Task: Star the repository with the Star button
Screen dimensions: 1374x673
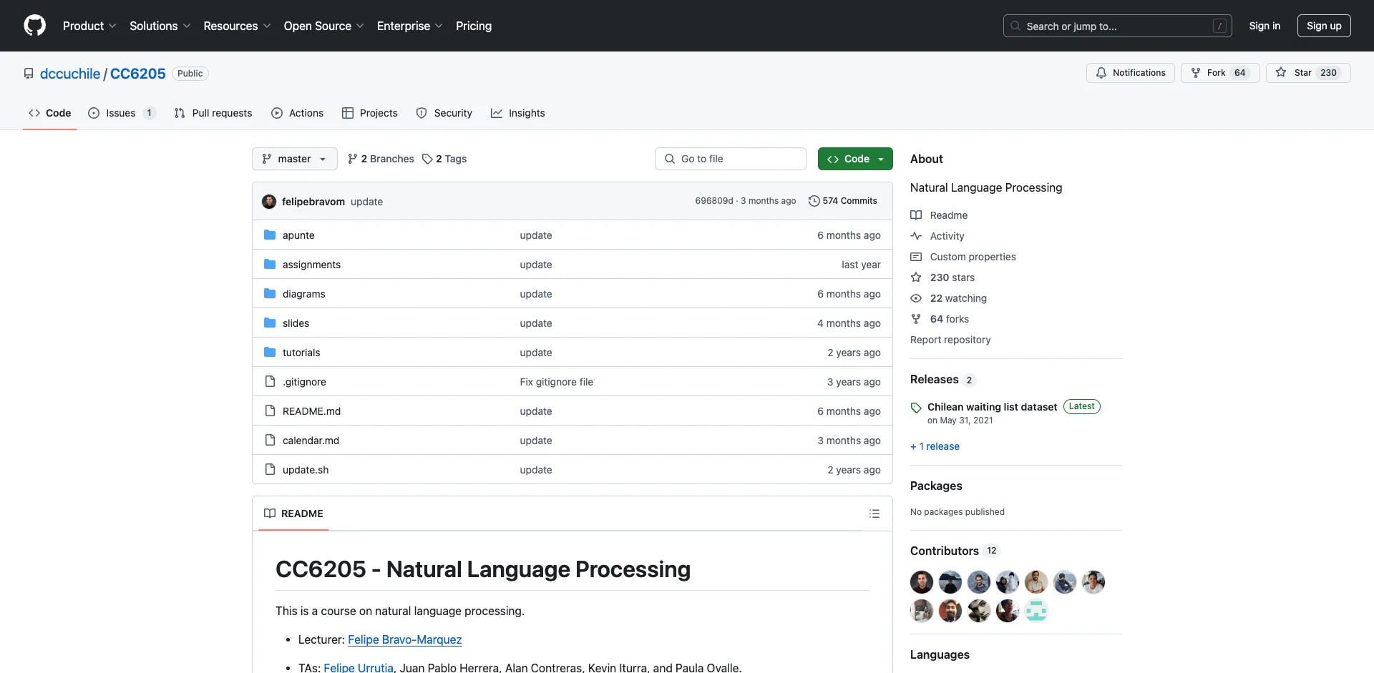Action: (1308, 73)
